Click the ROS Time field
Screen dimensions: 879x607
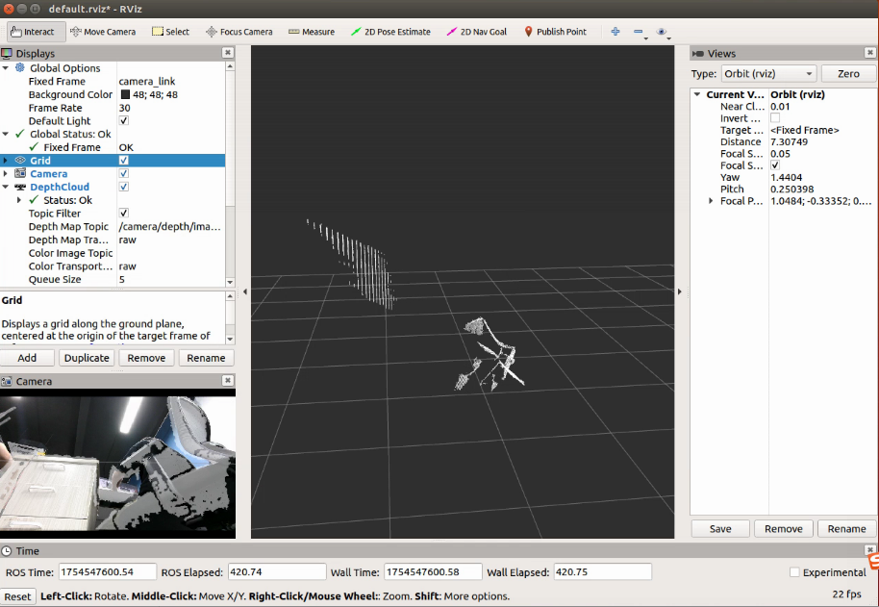(107, 571)
